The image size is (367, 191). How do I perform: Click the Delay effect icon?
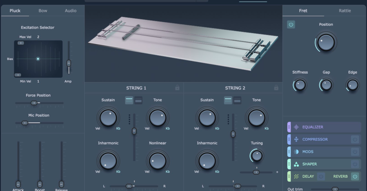point(296,176)
